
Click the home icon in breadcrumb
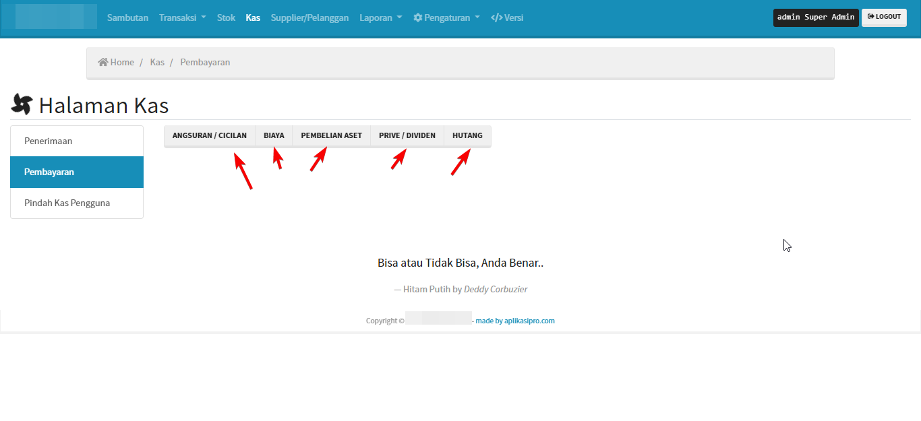103,62
